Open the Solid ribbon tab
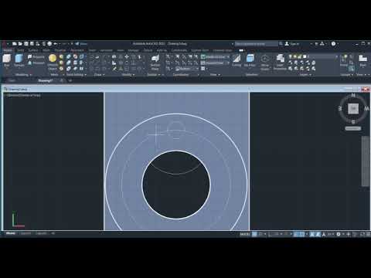The image size is (371, 278). point(21,50)
